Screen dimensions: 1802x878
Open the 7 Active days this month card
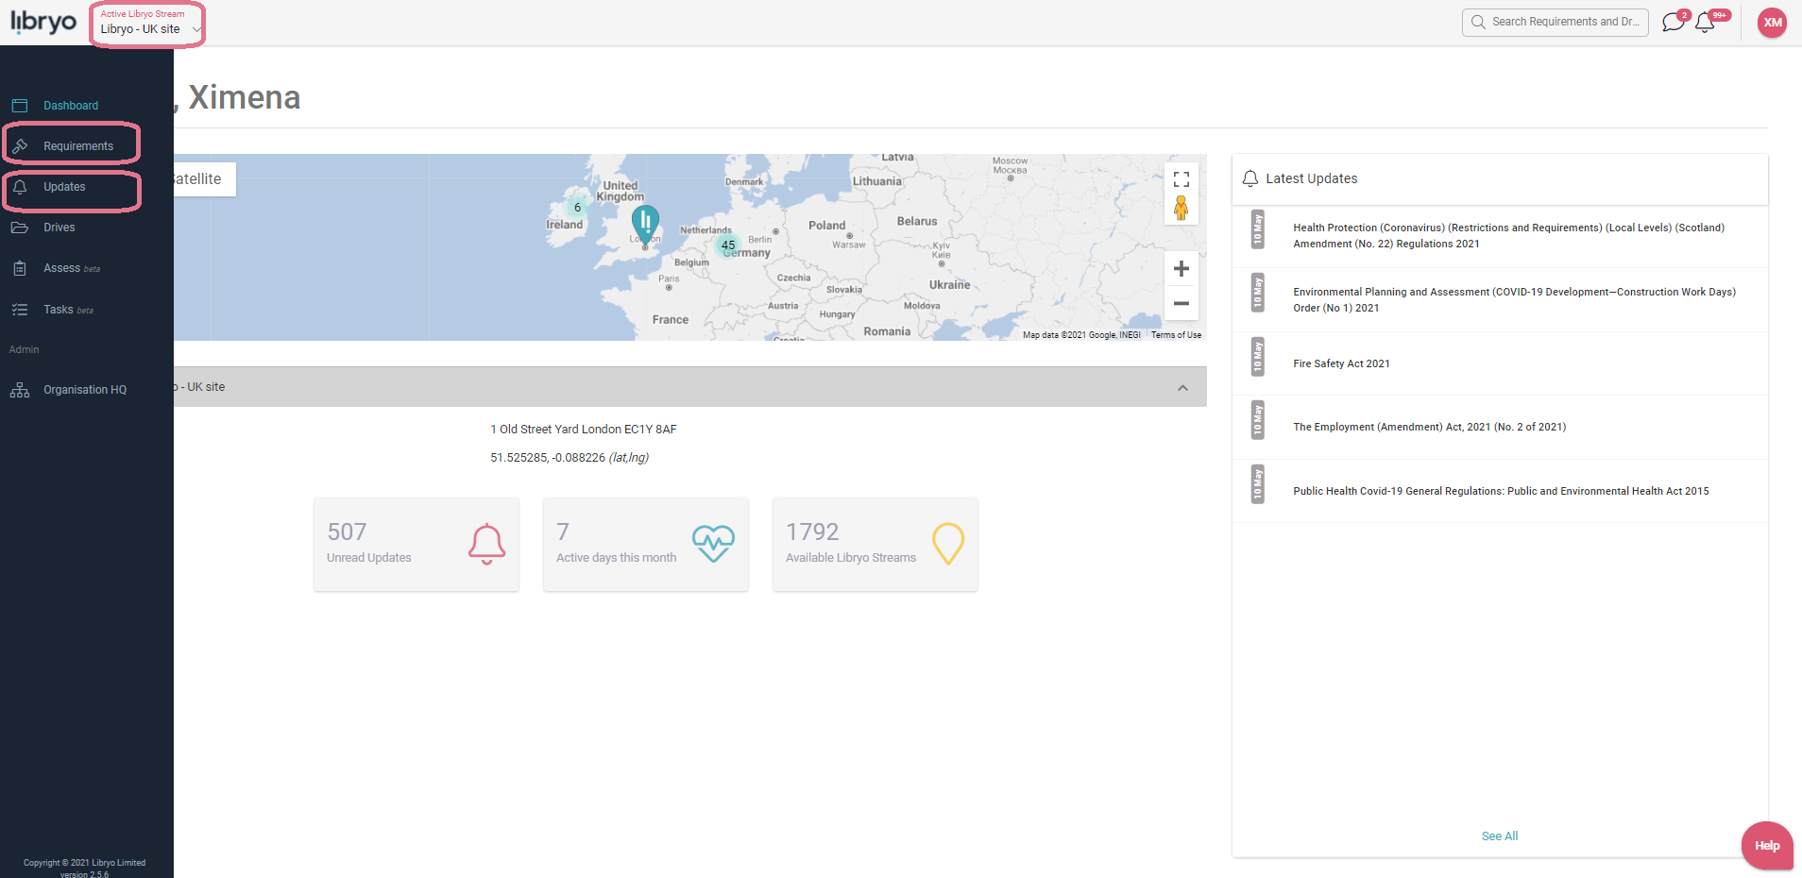click(x=646, y=545)
